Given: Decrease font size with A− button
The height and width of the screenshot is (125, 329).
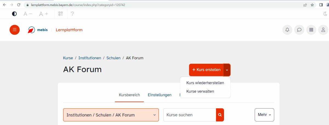Looking at the screenshot, I should point(28,14).
